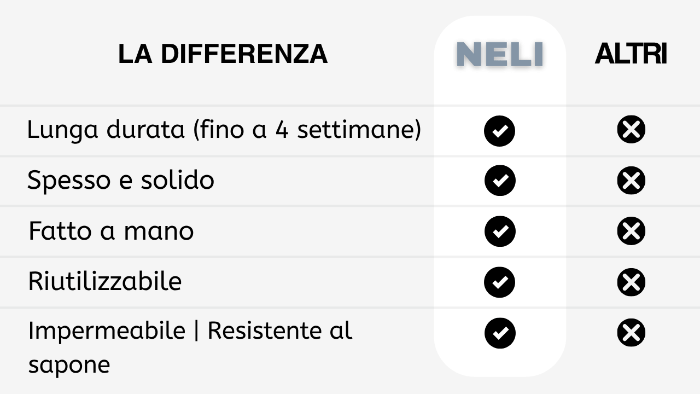Click the checkmark icon for Lunga durata row
This screenshot has width=700, height=394.
[500, 130]
